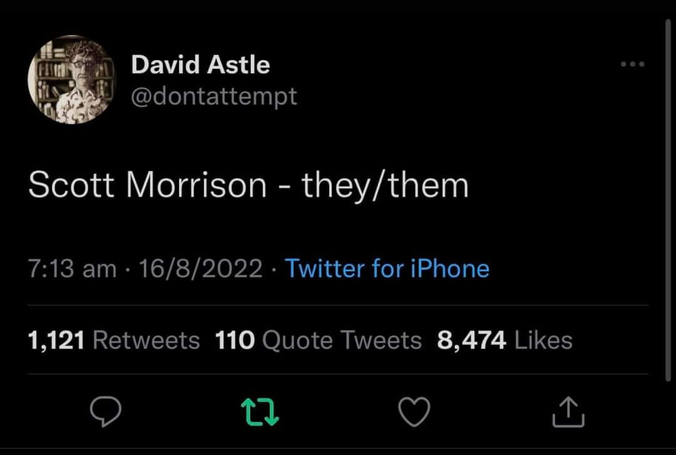The height and width of the screenshot is (455, 676).
Task: Show the Likes list
Action: pos(543,340)
